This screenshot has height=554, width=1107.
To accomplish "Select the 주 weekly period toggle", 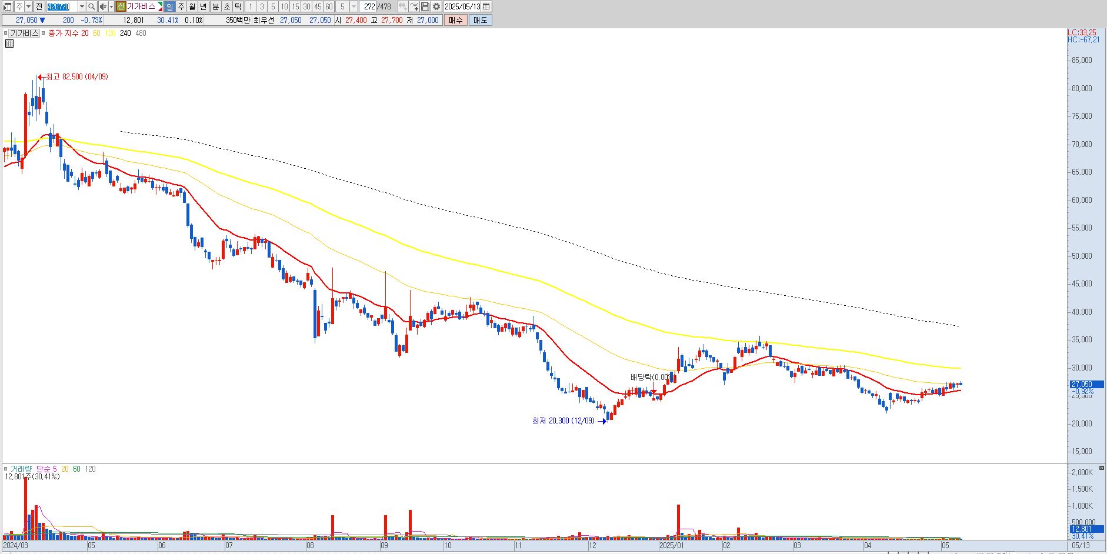I will pyautogui.click(x=181, y=6).
